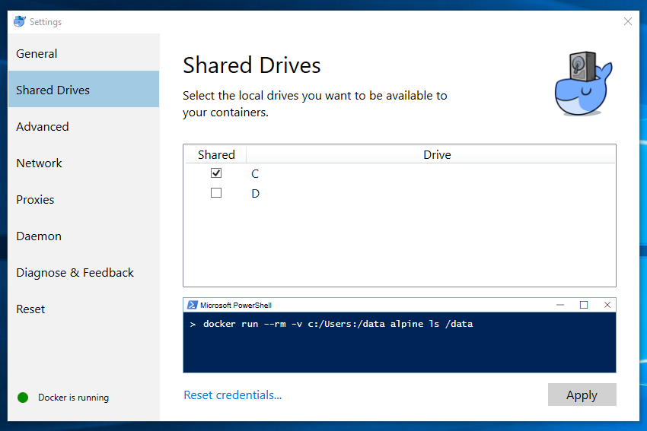This screenshot has width=647, height=431.
Task: Click the Shared column header
Action: pyautogui.click(x=216, y=154)
